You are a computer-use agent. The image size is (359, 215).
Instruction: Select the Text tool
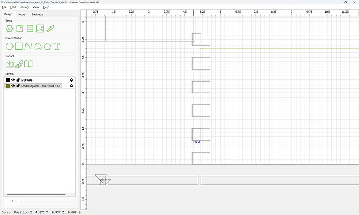57,46
